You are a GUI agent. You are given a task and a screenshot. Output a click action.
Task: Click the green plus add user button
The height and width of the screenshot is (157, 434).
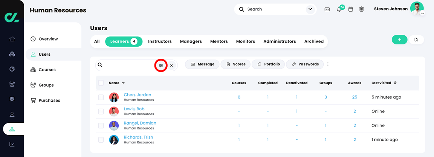tap(399, 40)
